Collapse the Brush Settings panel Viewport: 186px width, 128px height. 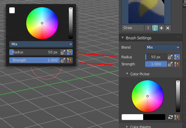point(123,38)
